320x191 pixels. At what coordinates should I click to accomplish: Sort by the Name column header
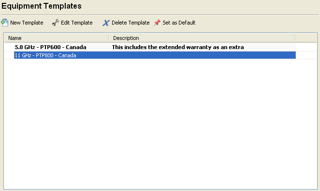[57, 38]
